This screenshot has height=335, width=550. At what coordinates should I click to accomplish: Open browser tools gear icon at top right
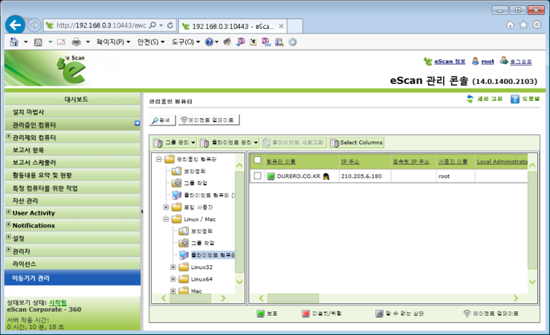pos(537,25)
